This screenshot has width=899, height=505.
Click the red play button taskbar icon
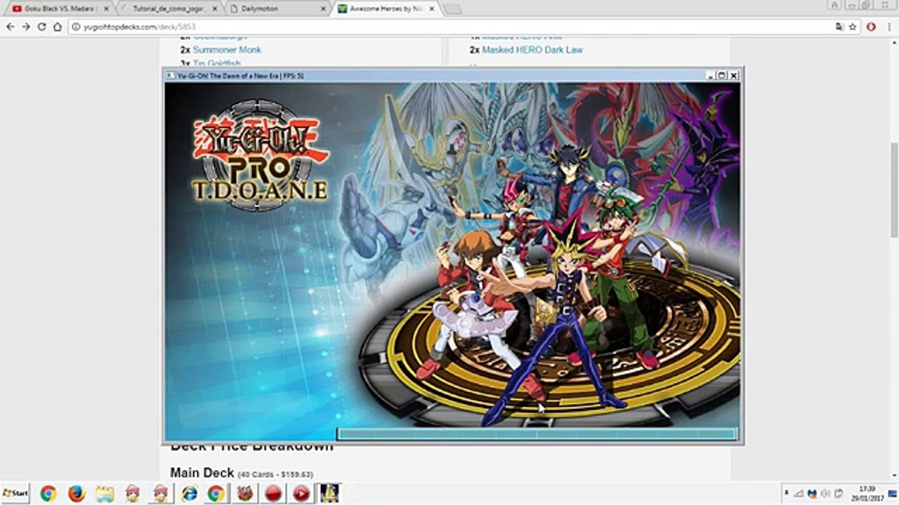pyautogui.click(x=301, y=493)
